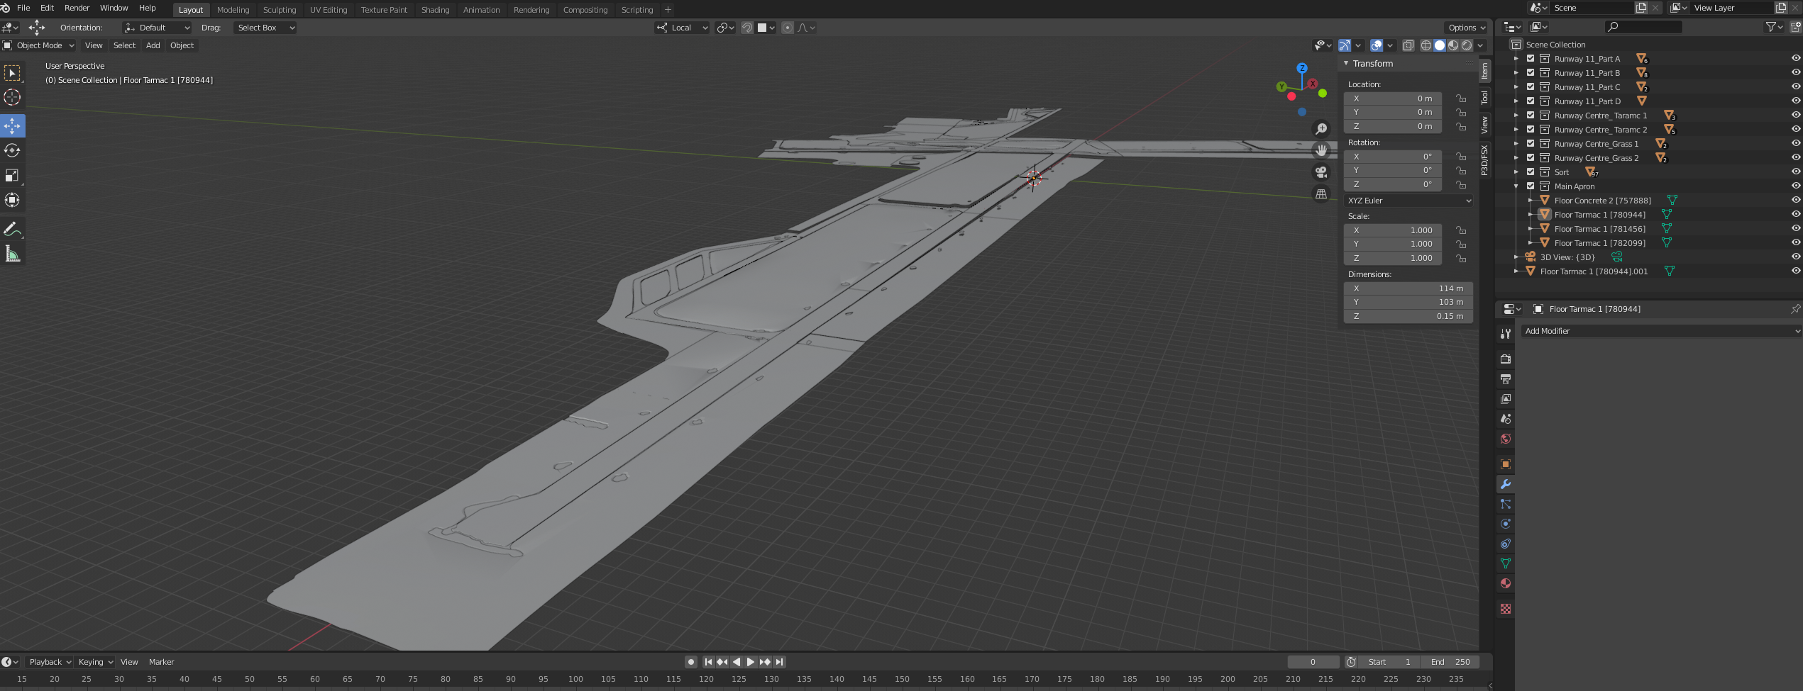1803x691 pixels.
Task: Collapse the Main Apron collection
Action: tap(1516, 186)
